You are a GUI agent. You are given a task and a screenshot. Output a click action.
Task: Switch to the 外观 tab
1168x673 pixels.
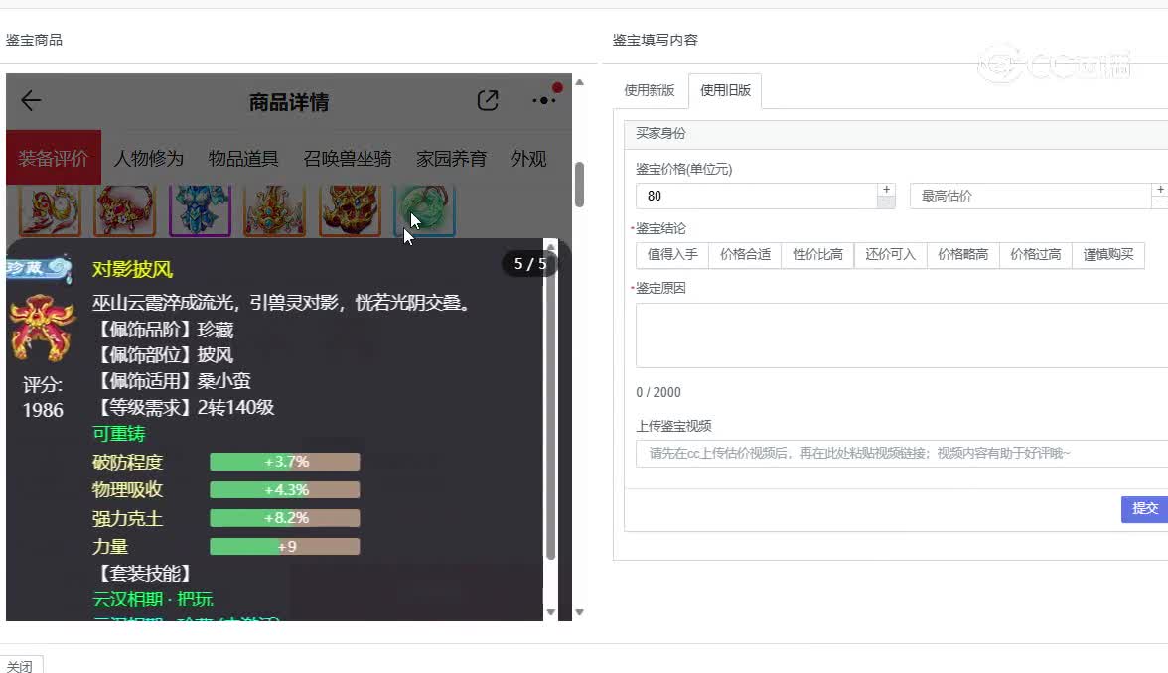[x=528, y=159]
